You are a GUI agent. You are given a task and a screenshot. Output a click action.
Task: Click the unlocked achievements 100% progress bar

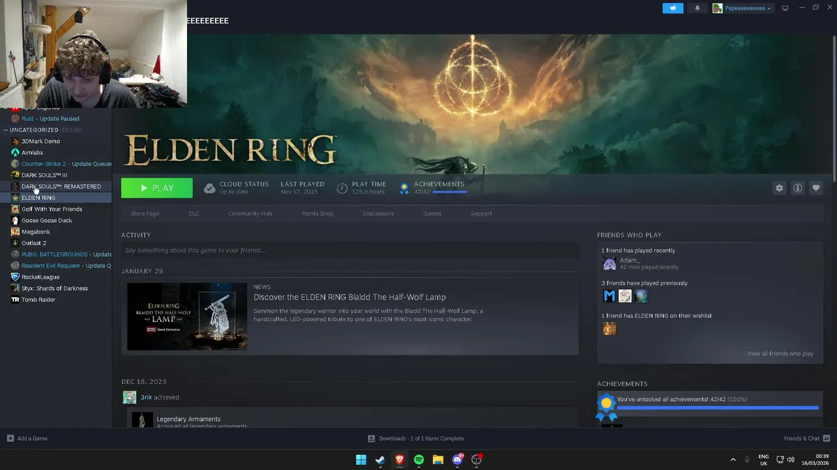(717, 408)
